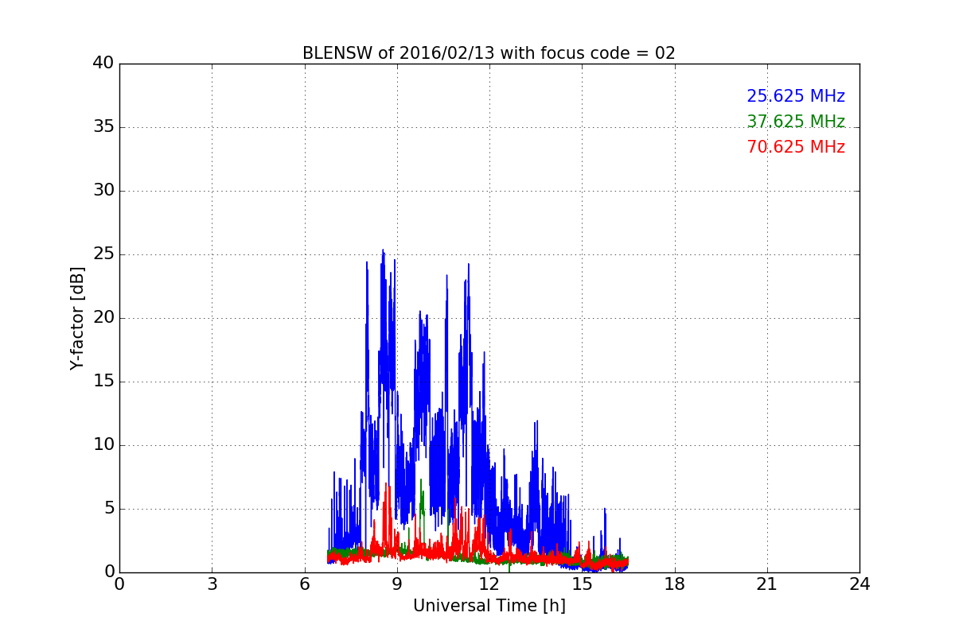
Task: Select the red 70.625 MHz legend label
Action: [x=796, y=147]
